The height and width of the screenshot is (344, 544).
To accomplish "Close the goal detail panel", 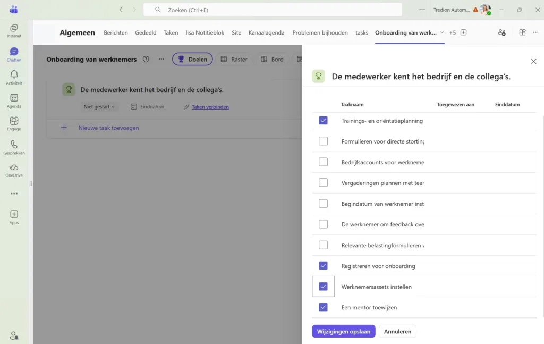I will tap(533, 62).
